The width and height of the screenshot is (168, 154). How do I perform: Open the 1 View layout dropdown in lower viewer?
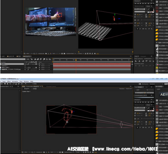point(79,152)
